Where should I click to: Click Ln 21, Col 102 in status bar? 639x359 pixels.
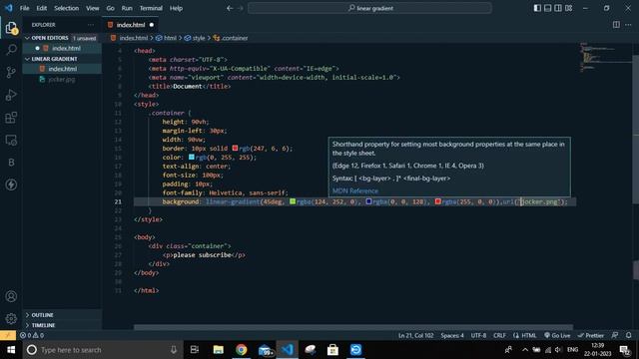tap(415, 335)
